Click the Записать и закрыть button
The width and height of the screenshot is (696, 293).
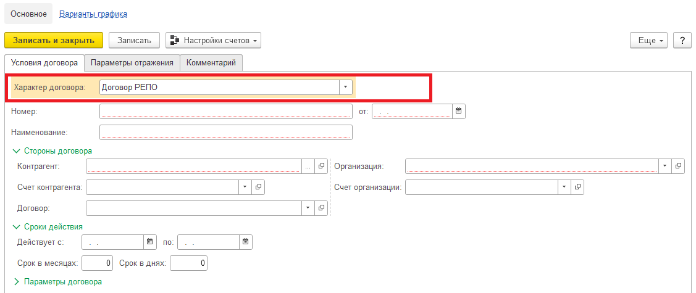[x=53, y=41]
